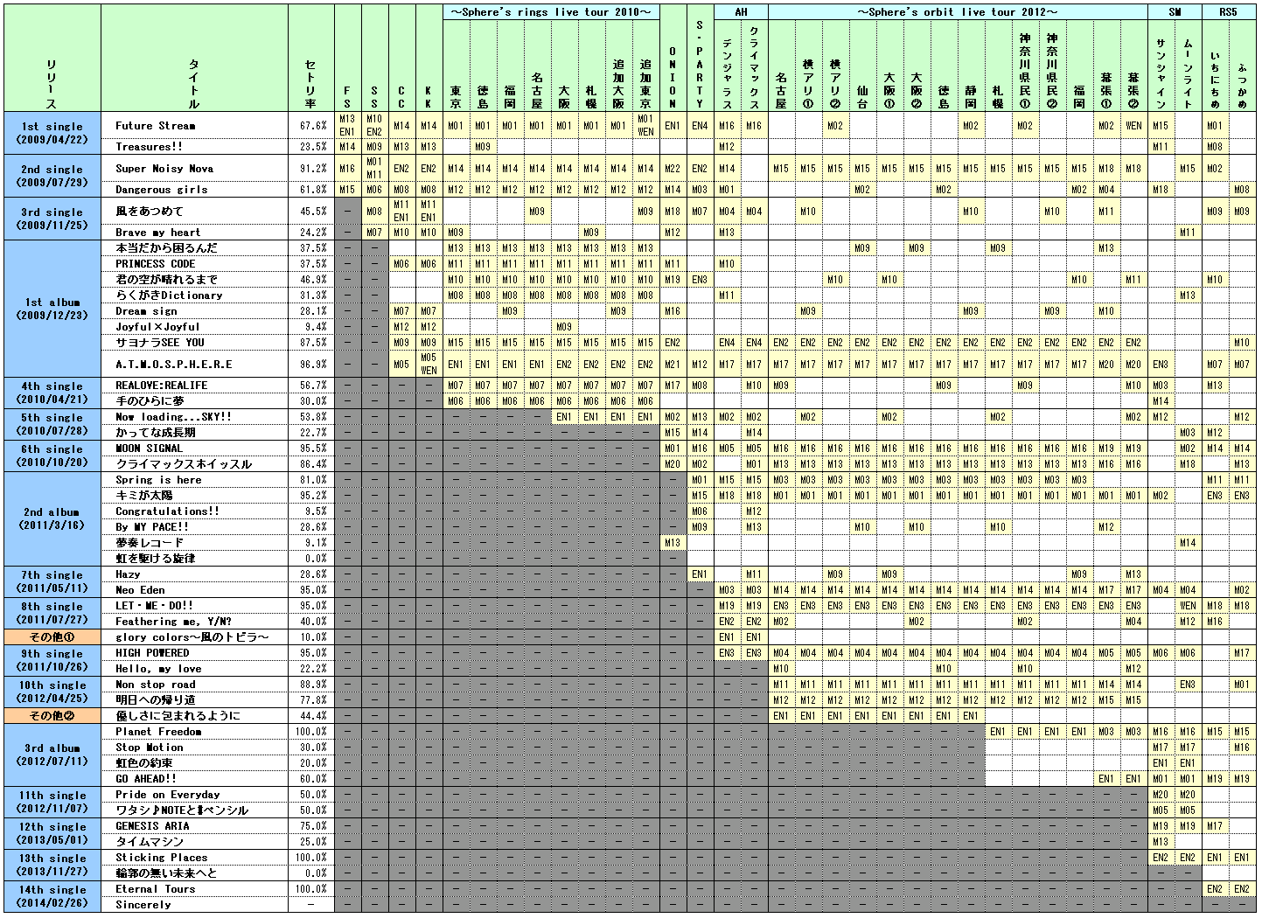This screenshot has height=918, width=1262.
Task: Click the 'Non stop road' title cell
Action: 194,685
